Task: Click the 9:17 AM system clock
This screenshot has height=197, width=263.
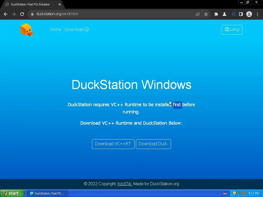Action: click(253, 193)
